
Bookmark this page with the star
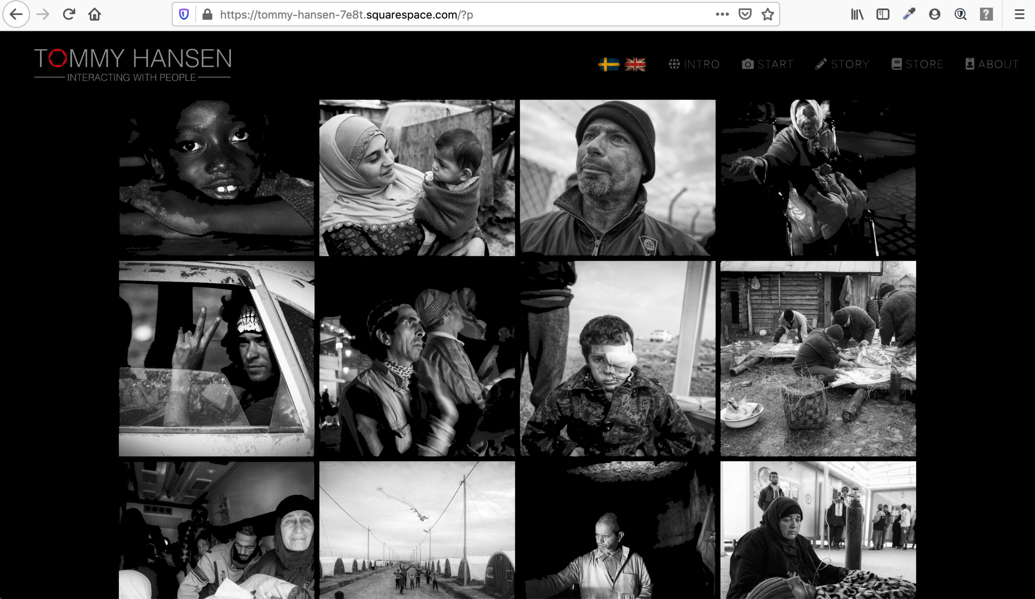pos(768,14)
